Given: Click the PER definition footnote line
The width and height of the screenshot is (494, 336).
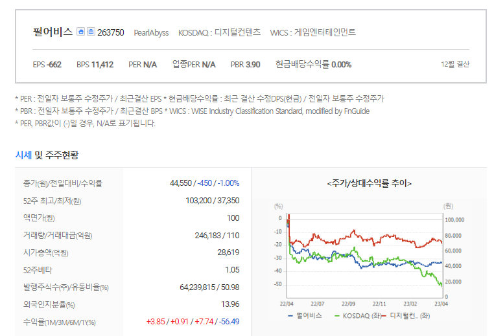Looking at the screenshot, I should point(200,99).
